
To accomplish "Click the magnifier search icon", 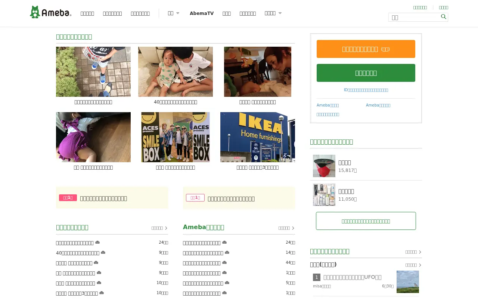I will click(x=444, y=16).
